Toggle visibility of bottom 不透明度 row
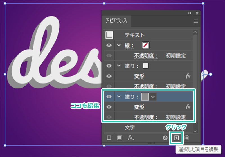This screenshot has height=157, width=225. pos(109,117)
